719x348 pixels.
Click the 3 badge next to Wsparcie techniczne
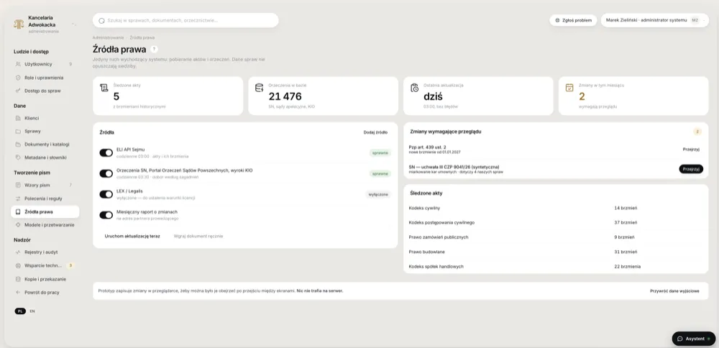click(x=70, y=265)
